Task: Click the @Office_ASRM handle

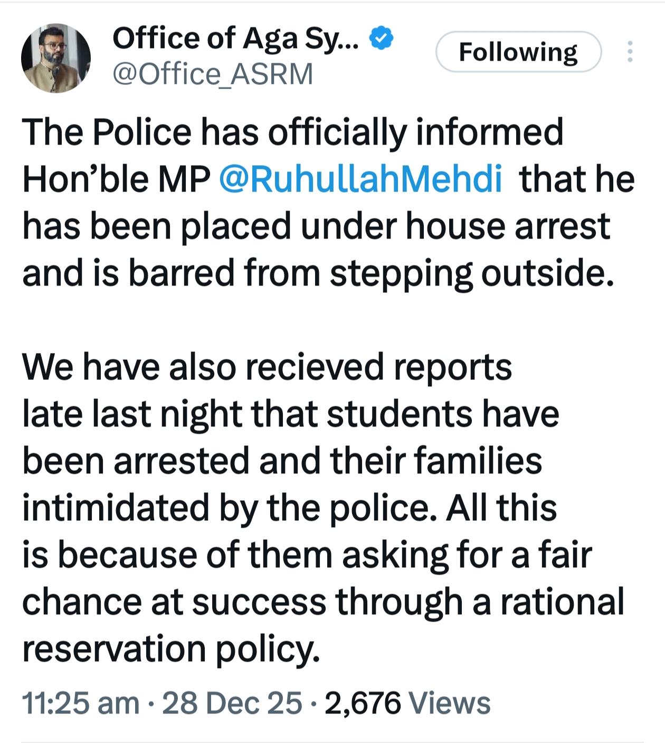Action: coord(213,74)
